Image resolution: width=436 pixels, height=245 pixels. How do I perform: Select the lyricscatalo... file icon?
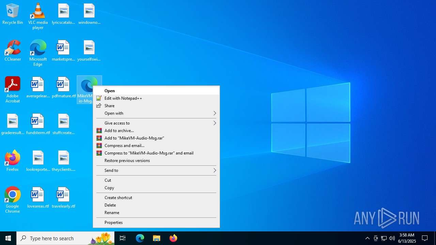[63, 14]
